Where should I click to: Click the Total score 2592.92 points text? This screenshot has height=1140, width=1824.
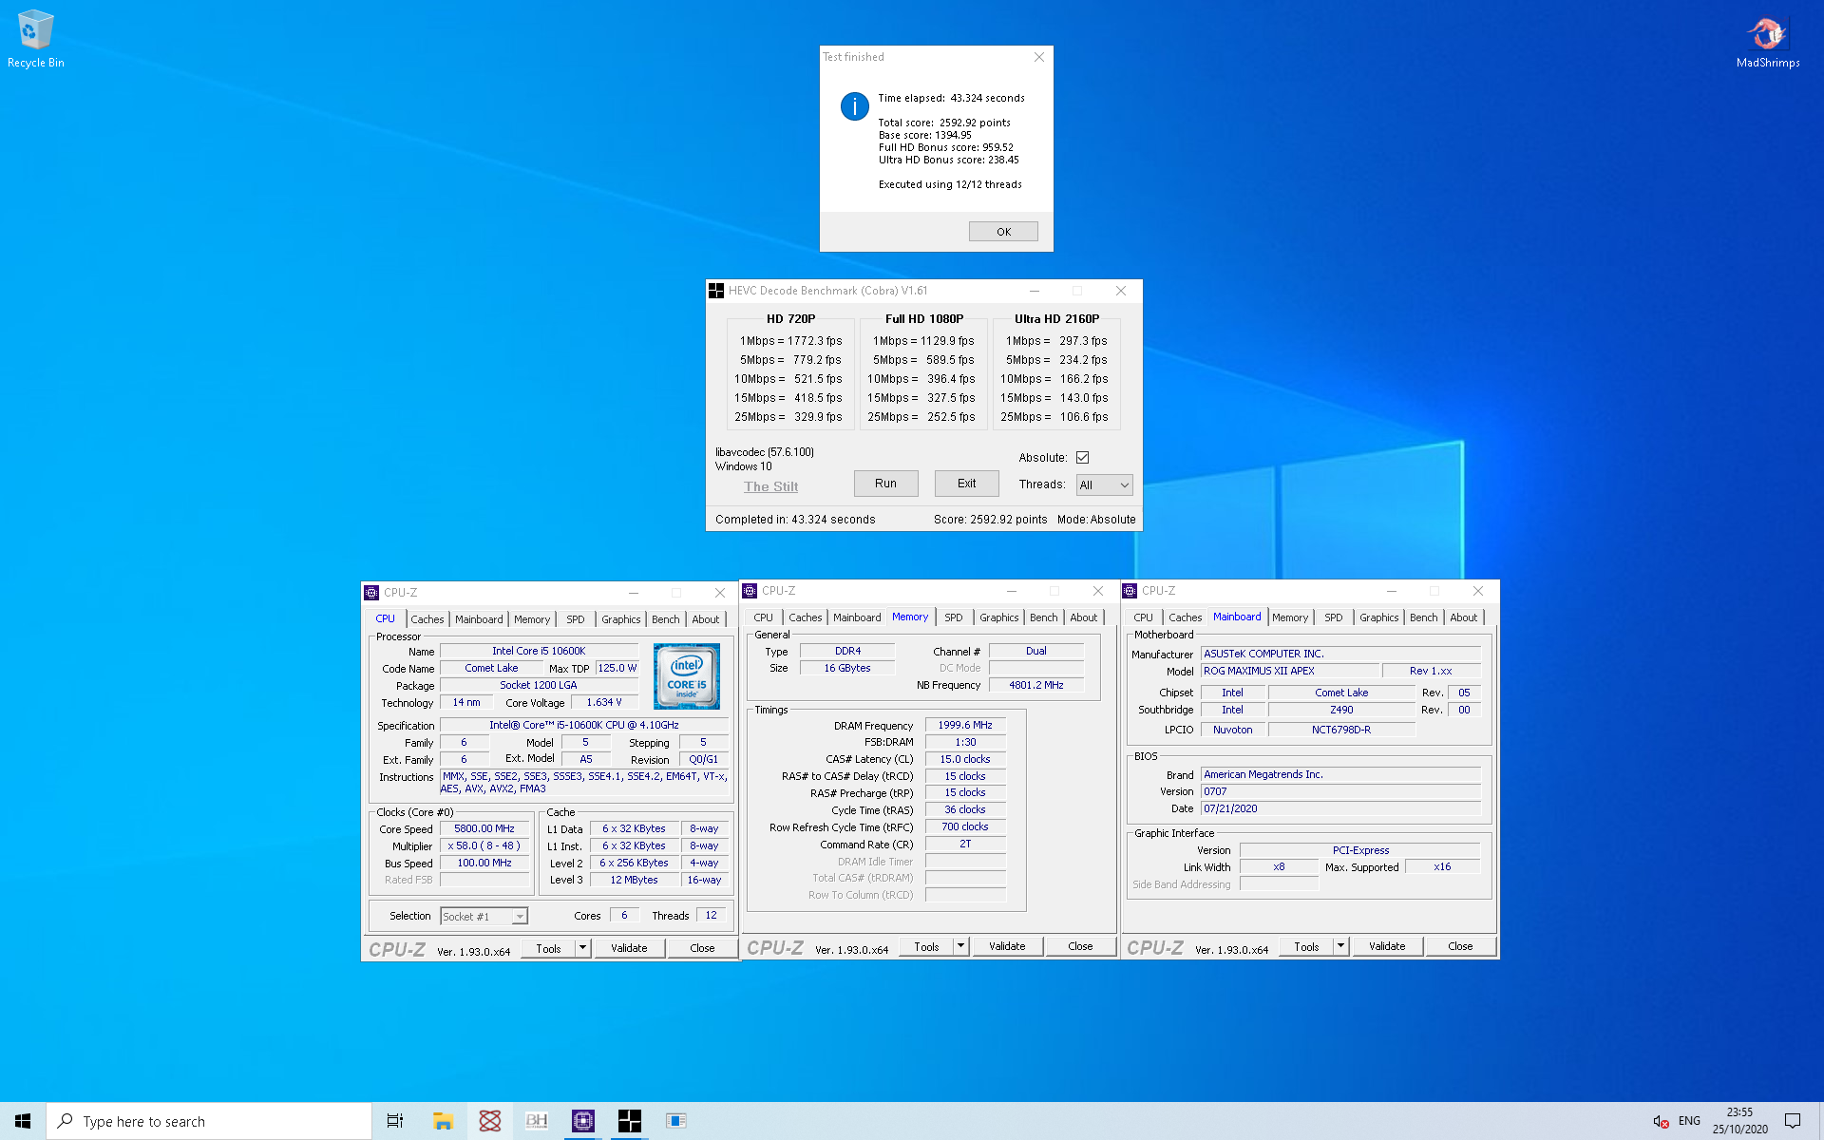944,123
